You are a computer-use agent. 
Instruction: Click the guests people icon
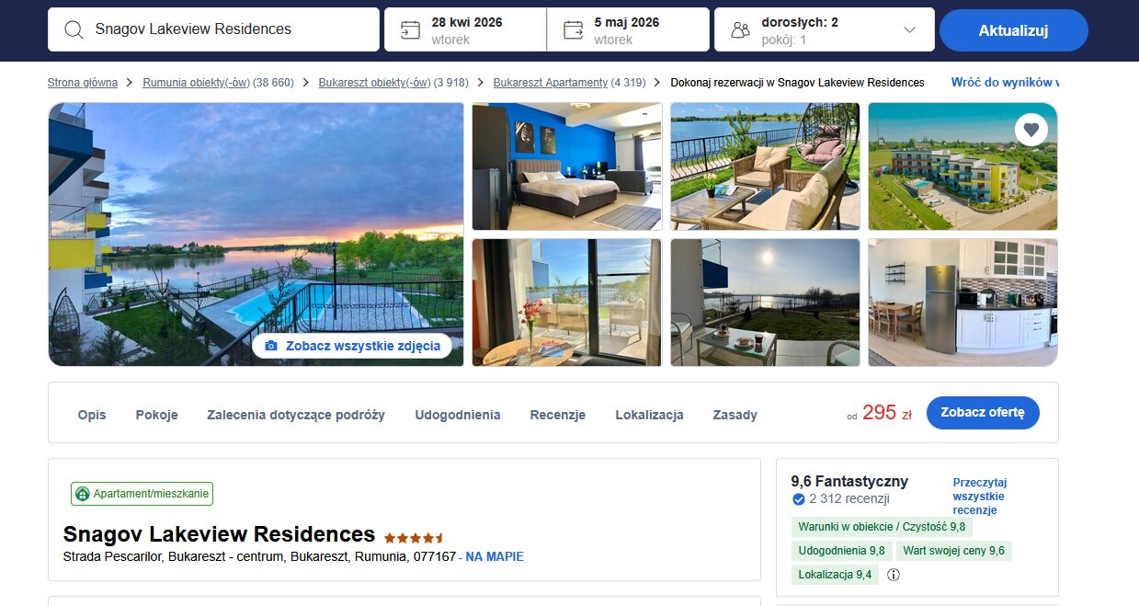(x=740, y=30)
